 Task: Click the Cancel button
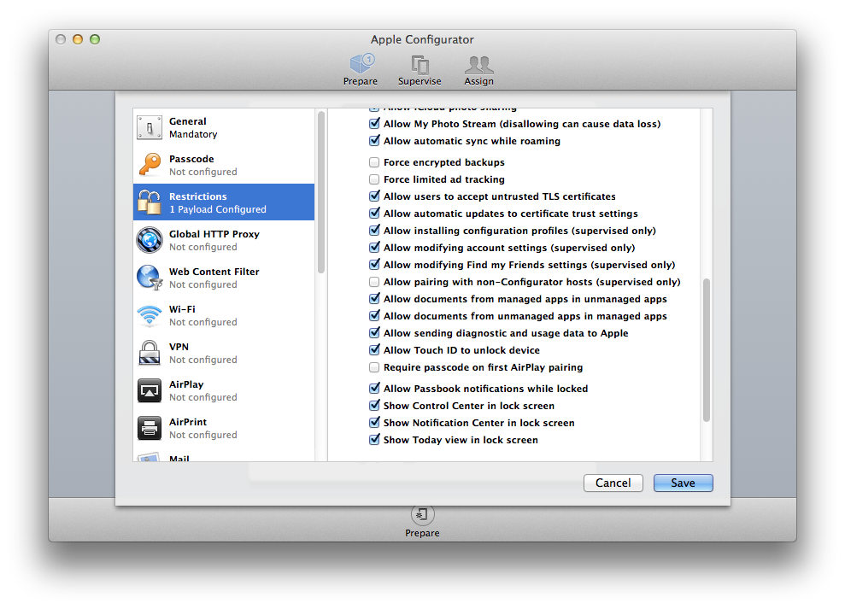(613, 483)
